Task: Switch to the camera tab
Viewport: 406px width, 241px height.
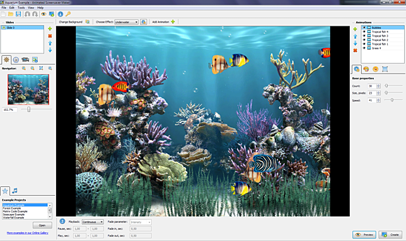Action: click(x=25, y=60)
